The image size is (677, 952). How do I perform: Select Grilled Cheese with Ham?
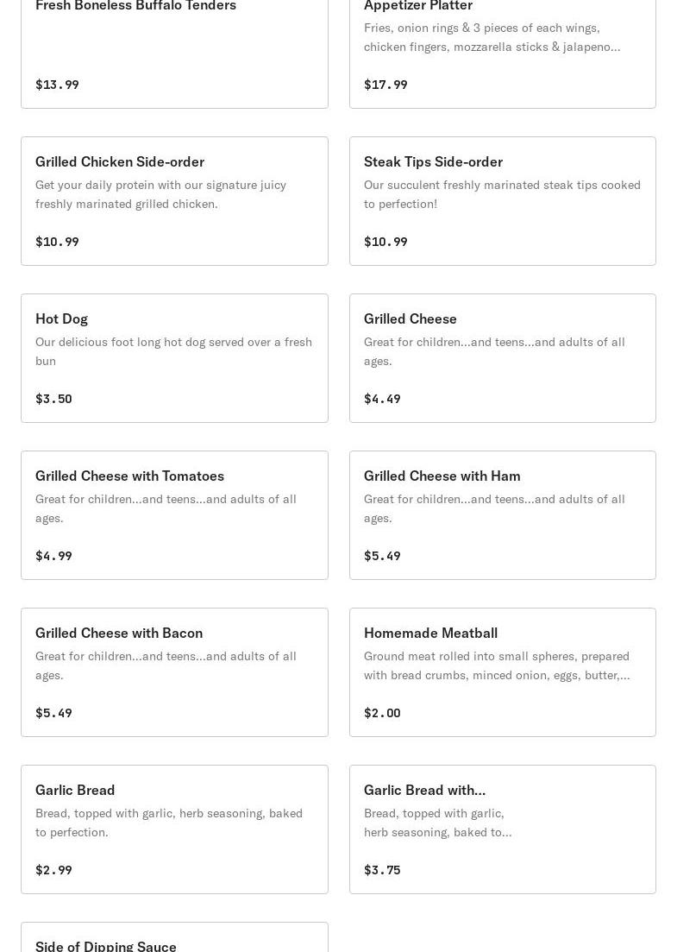pos(502,515)
